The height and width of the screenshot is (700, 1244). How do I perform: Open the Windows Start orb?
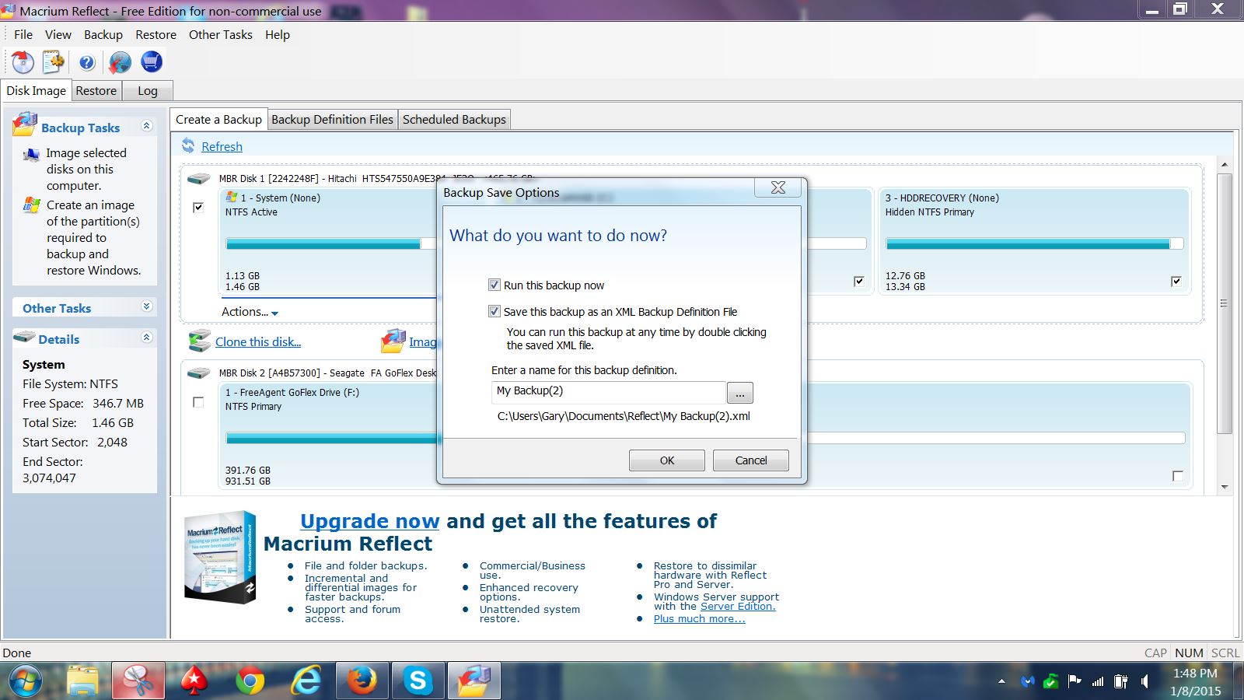click(26, 681)
